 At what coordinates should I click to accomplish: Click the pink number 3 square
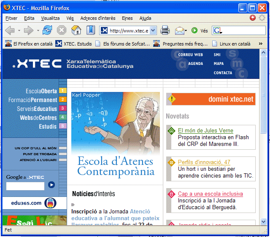point(63,108)
